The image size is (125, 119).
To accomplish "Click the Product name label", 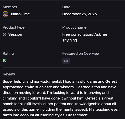I will [x=74, y=27].
